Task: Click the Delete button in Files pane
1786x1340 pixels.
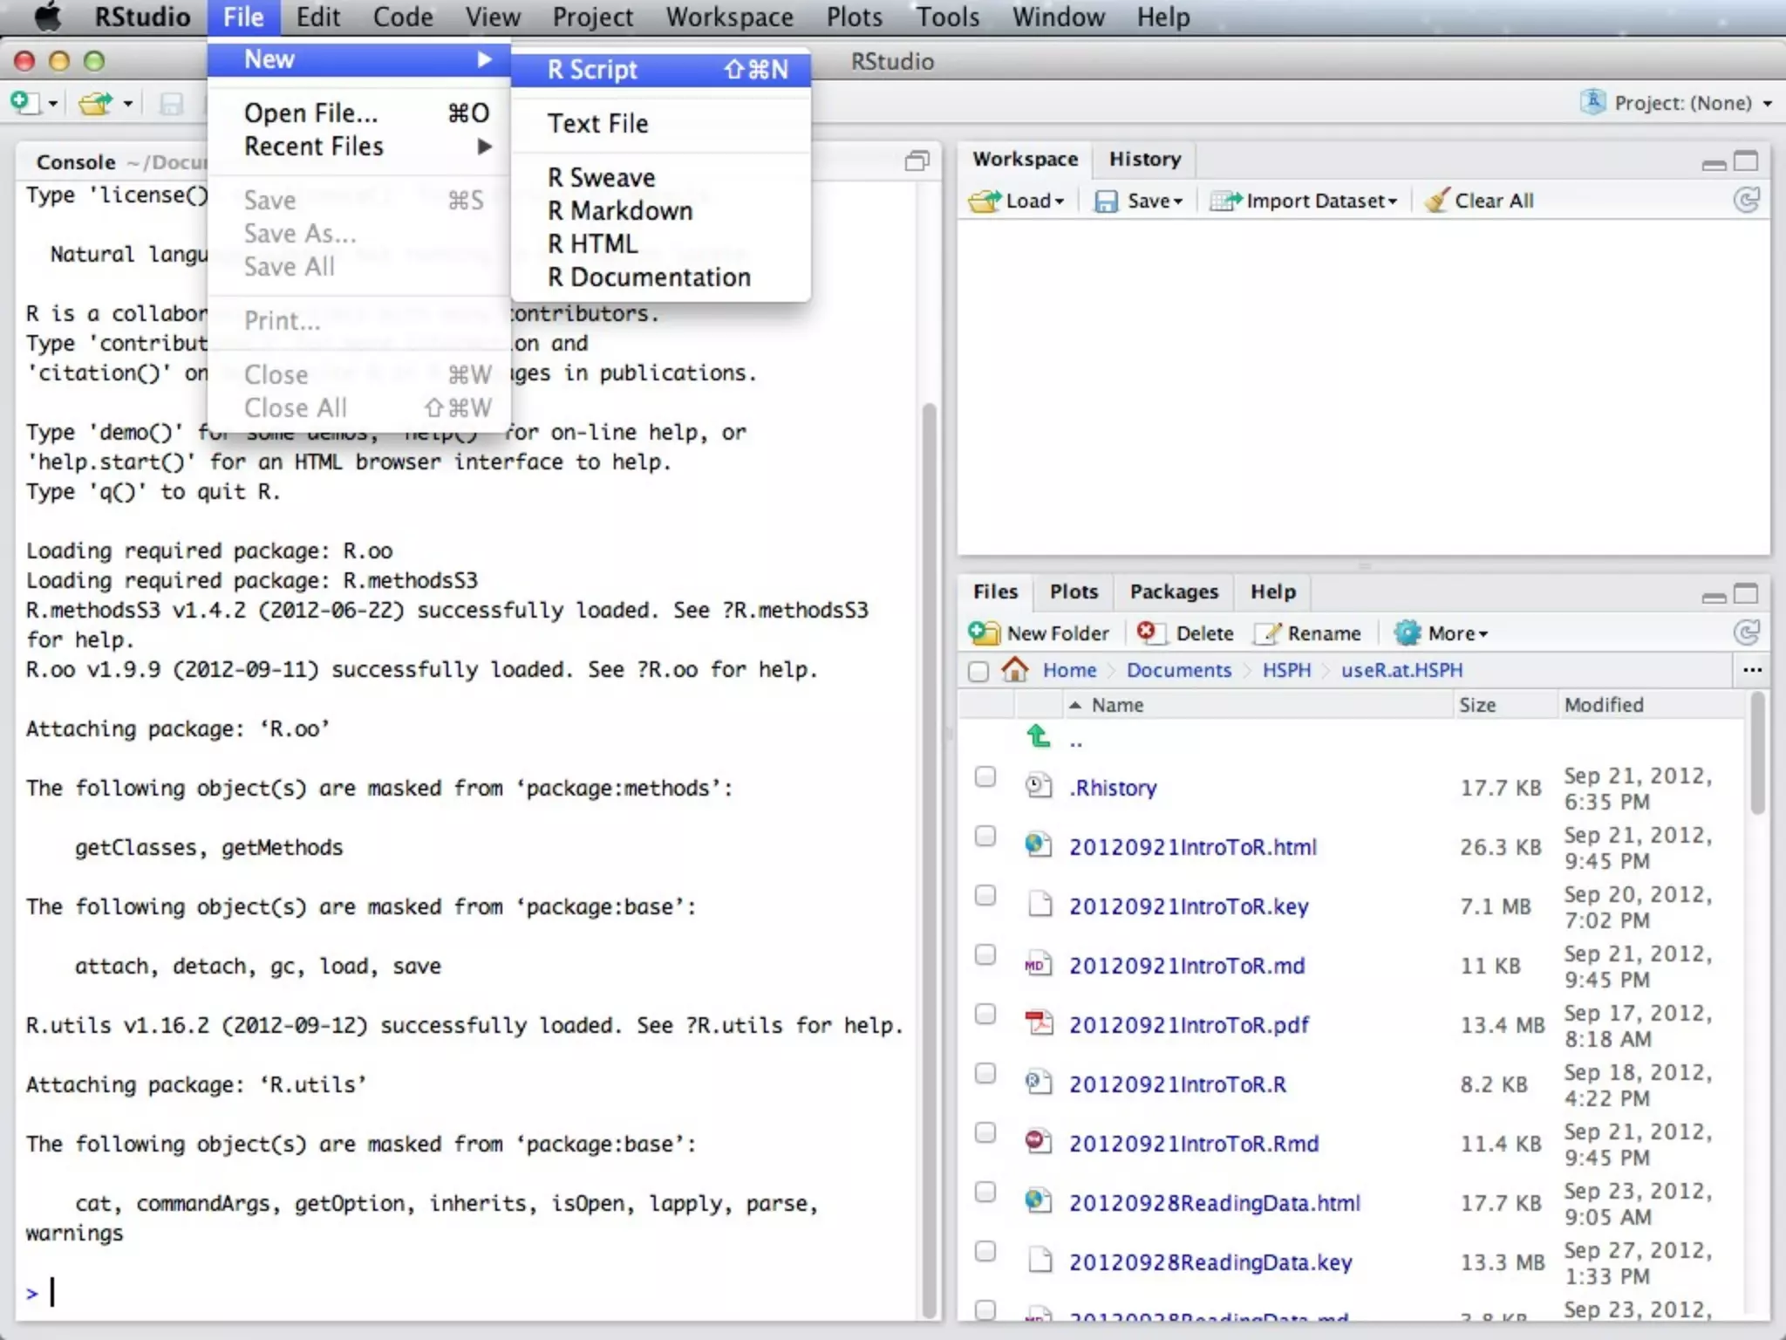Action: click(1185, 632)
